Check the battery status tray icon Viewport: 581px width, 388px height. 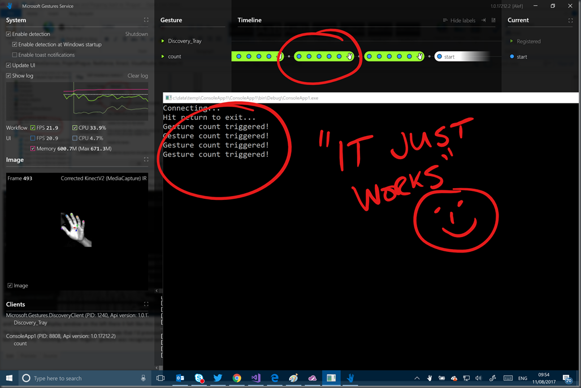pyautogui.click(x=441, y=378)
